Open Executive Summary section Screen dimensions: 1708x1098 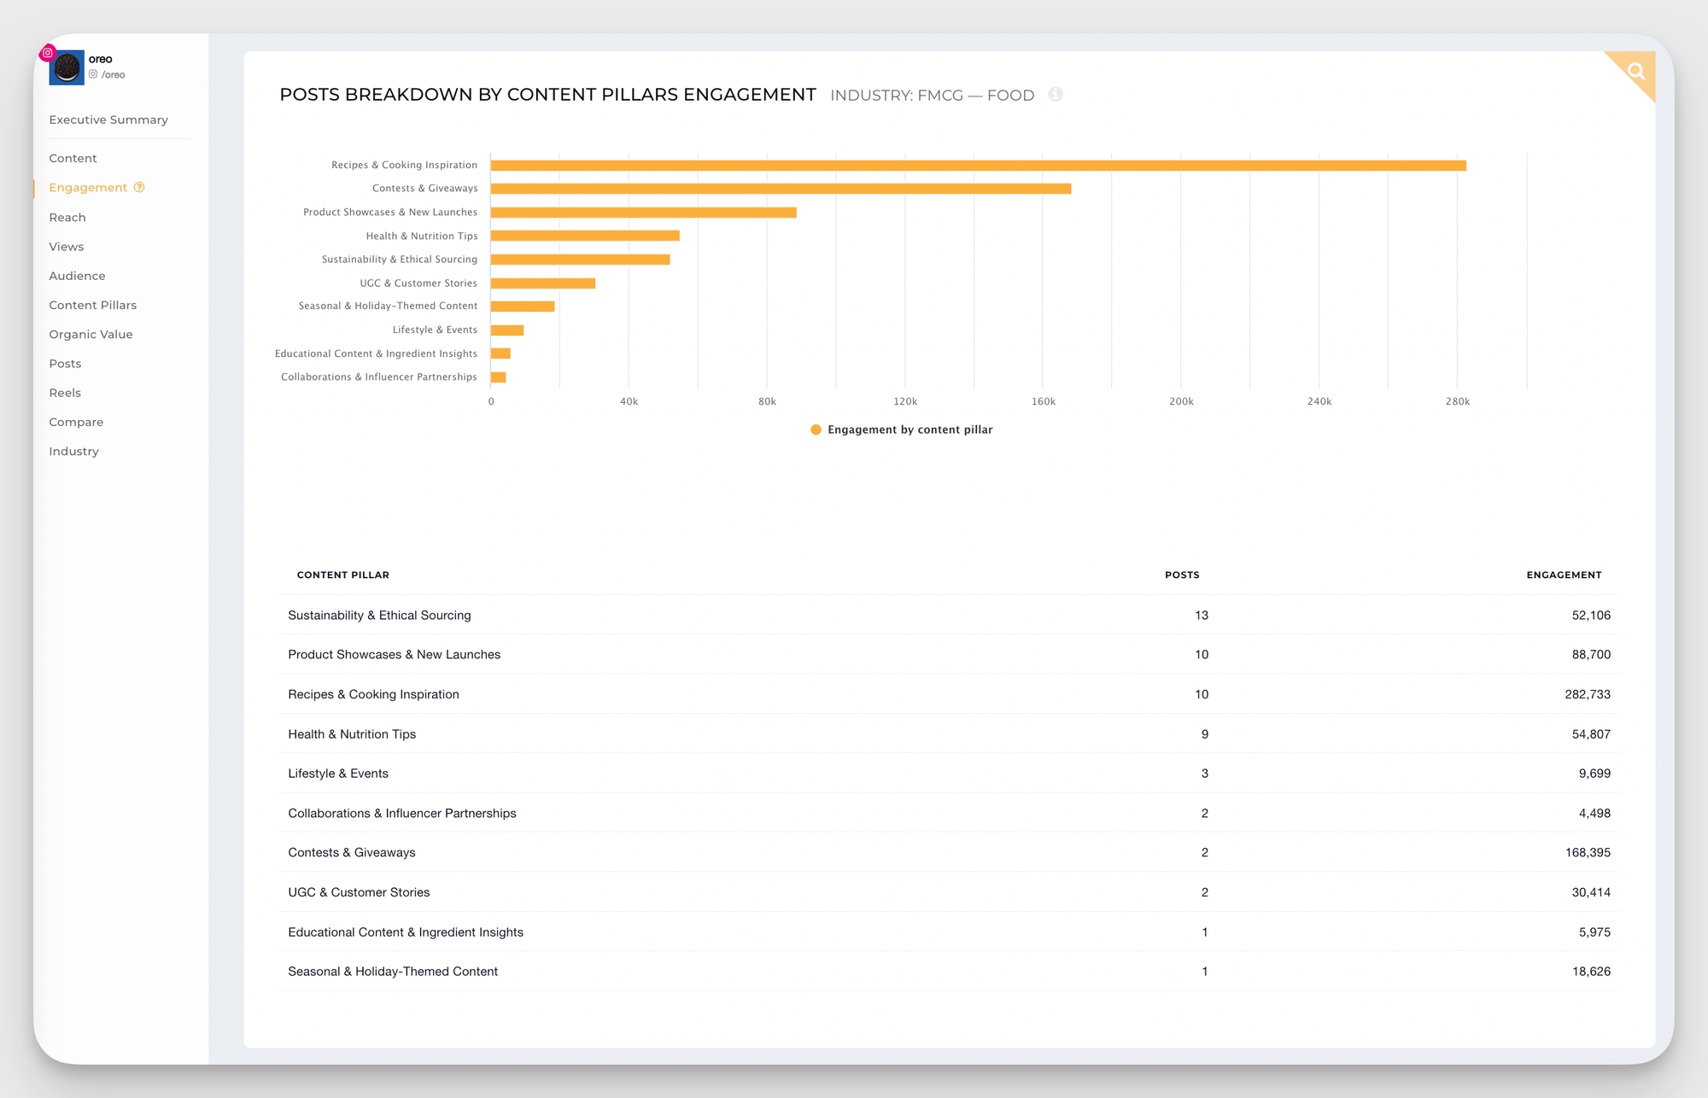[x=108, y=120]
